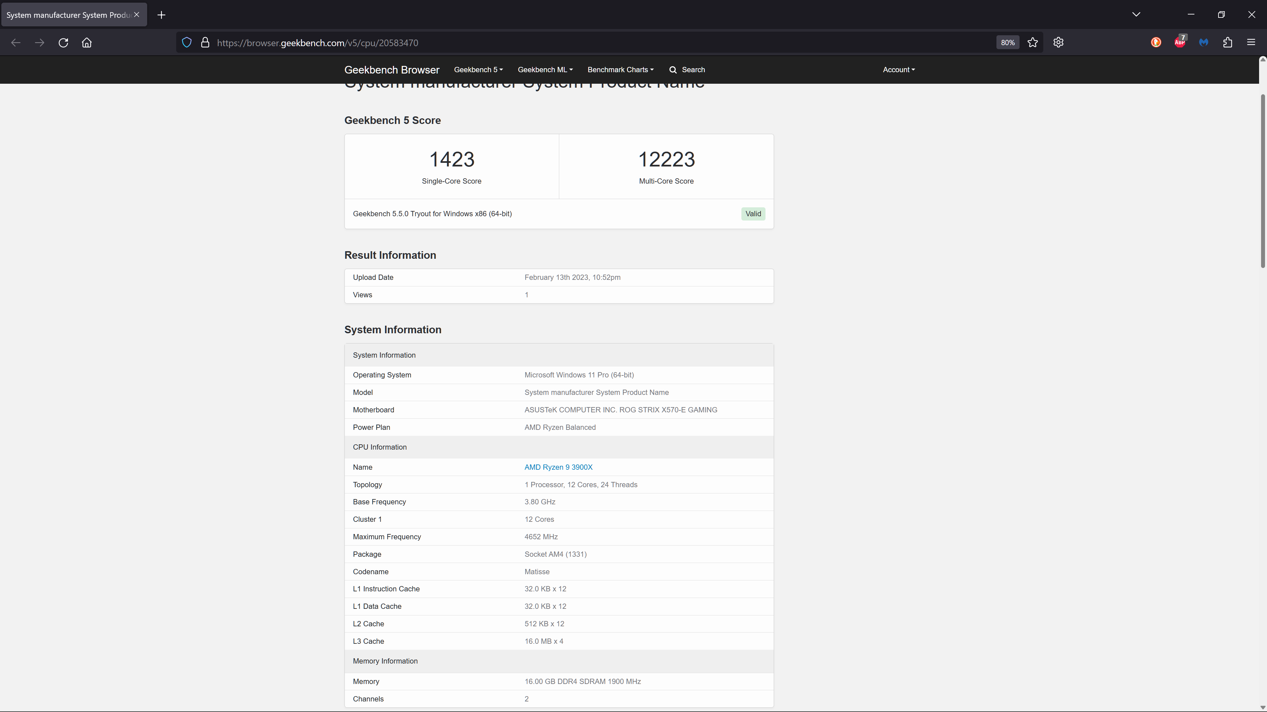Bookmark this page with star icon
Screen dimensions: 1267x712
pyautogui.click(x=1032, y=43)
